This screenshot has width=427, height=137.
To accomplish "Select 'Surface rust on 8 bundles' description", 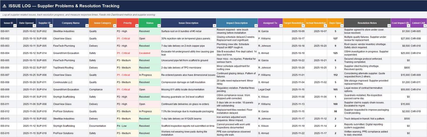I will (188, 31).
